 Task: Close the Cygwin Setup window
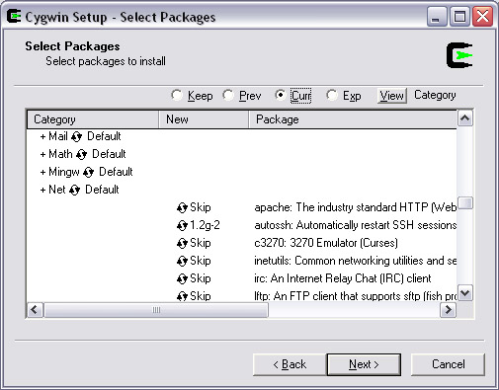[x=482, y=17]
